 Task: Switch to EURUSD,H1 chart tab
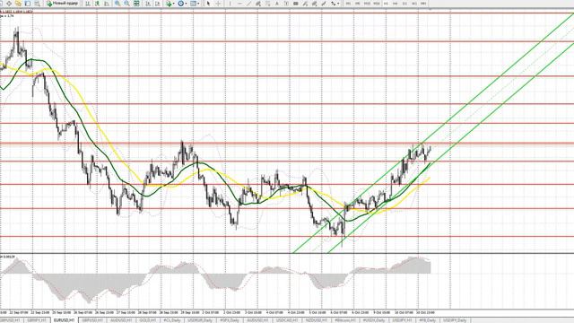tap(65, 320)
